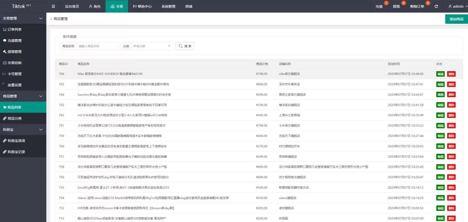Open the 分类 category dropdown

[x=152, y=46]
